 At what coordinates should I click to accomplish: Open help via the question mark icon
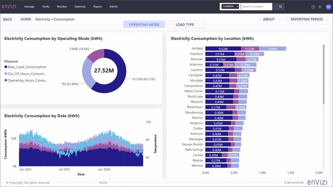click(313, 7)
